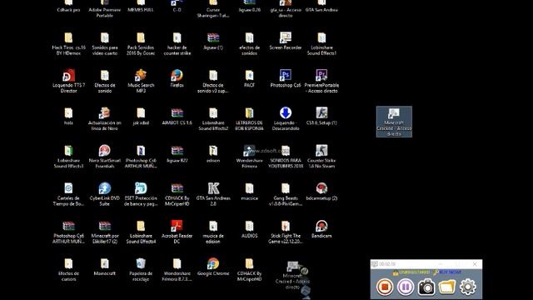Select the Bandicam desktop icon

(321, 229)
